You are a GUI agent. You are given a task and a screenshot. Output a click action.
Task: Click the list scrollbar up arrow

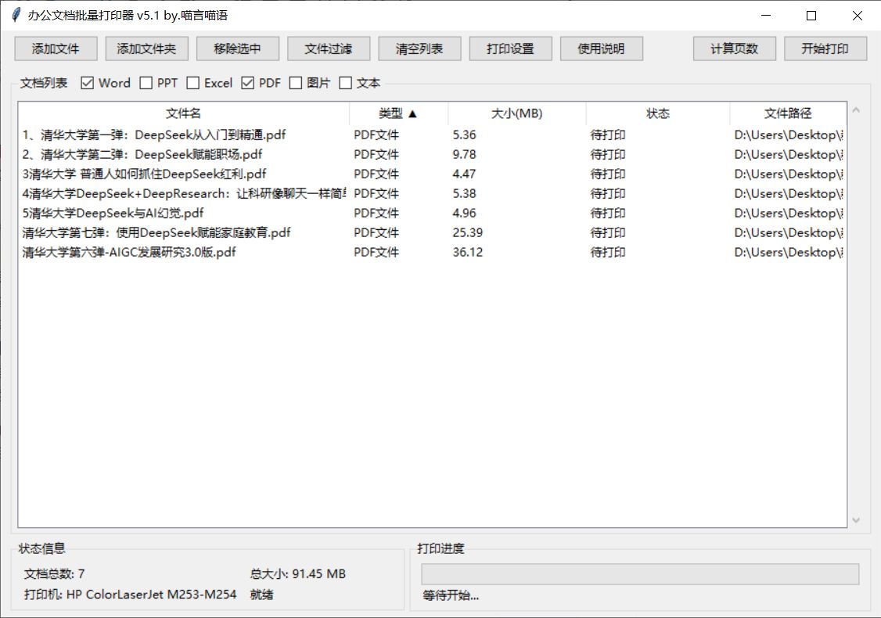point(856,110)
